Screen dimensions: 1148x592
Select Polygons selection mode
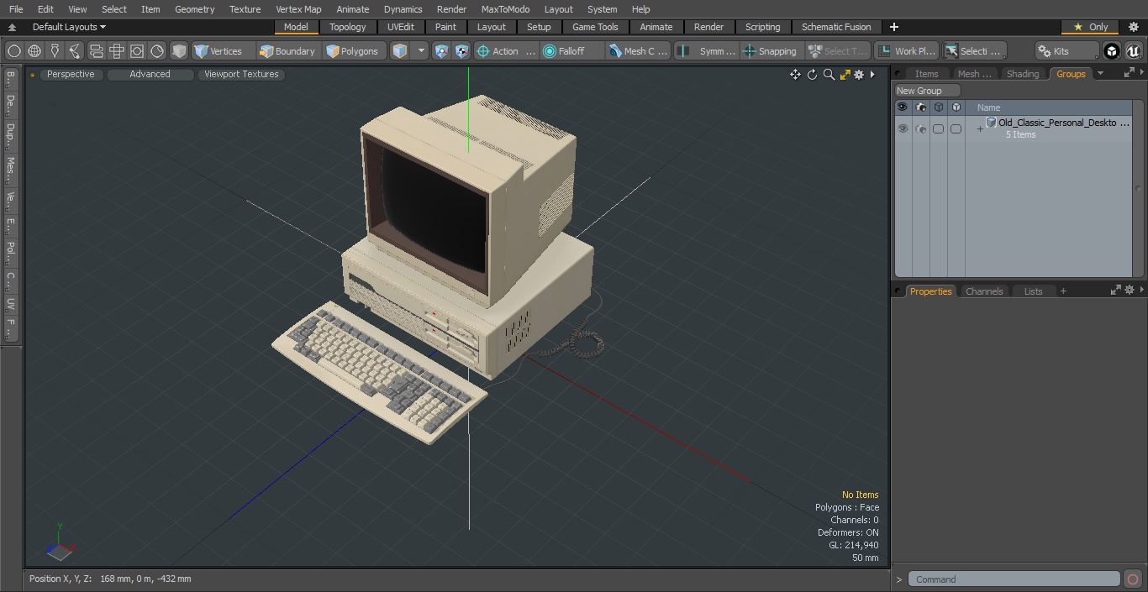point(354,51)
